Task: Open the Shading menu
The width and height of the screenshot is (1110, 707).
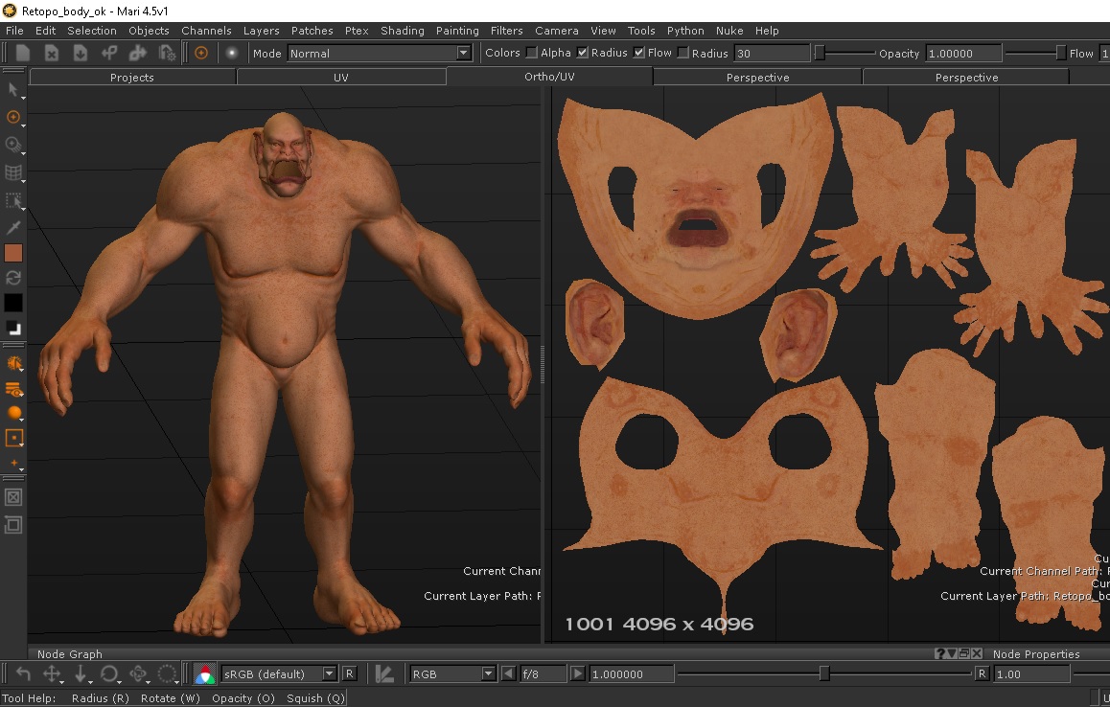Action: coord(402,31)
